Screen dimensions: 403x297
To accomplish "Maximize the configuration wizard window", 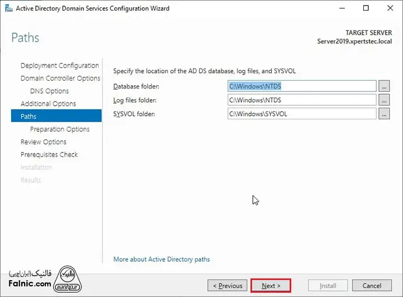I will click(x=365, y=8).
